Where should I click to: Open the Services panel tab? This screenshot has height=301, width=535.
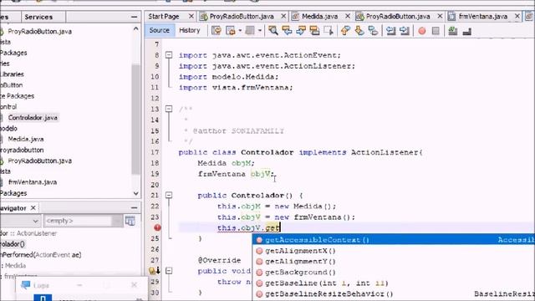pos(38,17)
